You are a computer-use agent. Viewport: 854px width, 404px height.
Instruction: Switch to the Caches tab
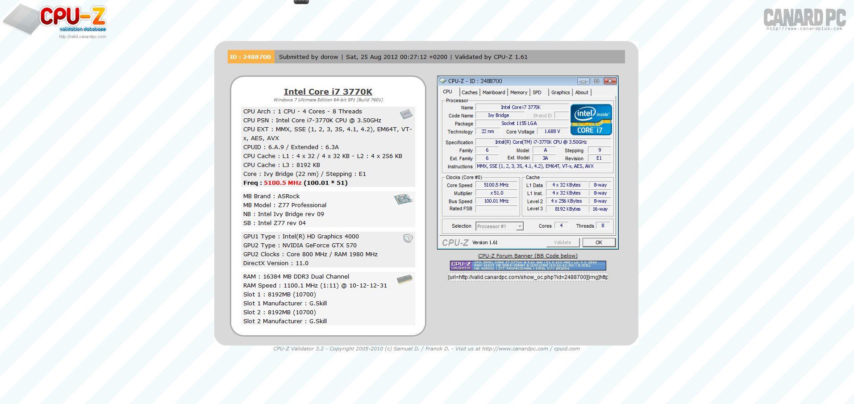470,92
